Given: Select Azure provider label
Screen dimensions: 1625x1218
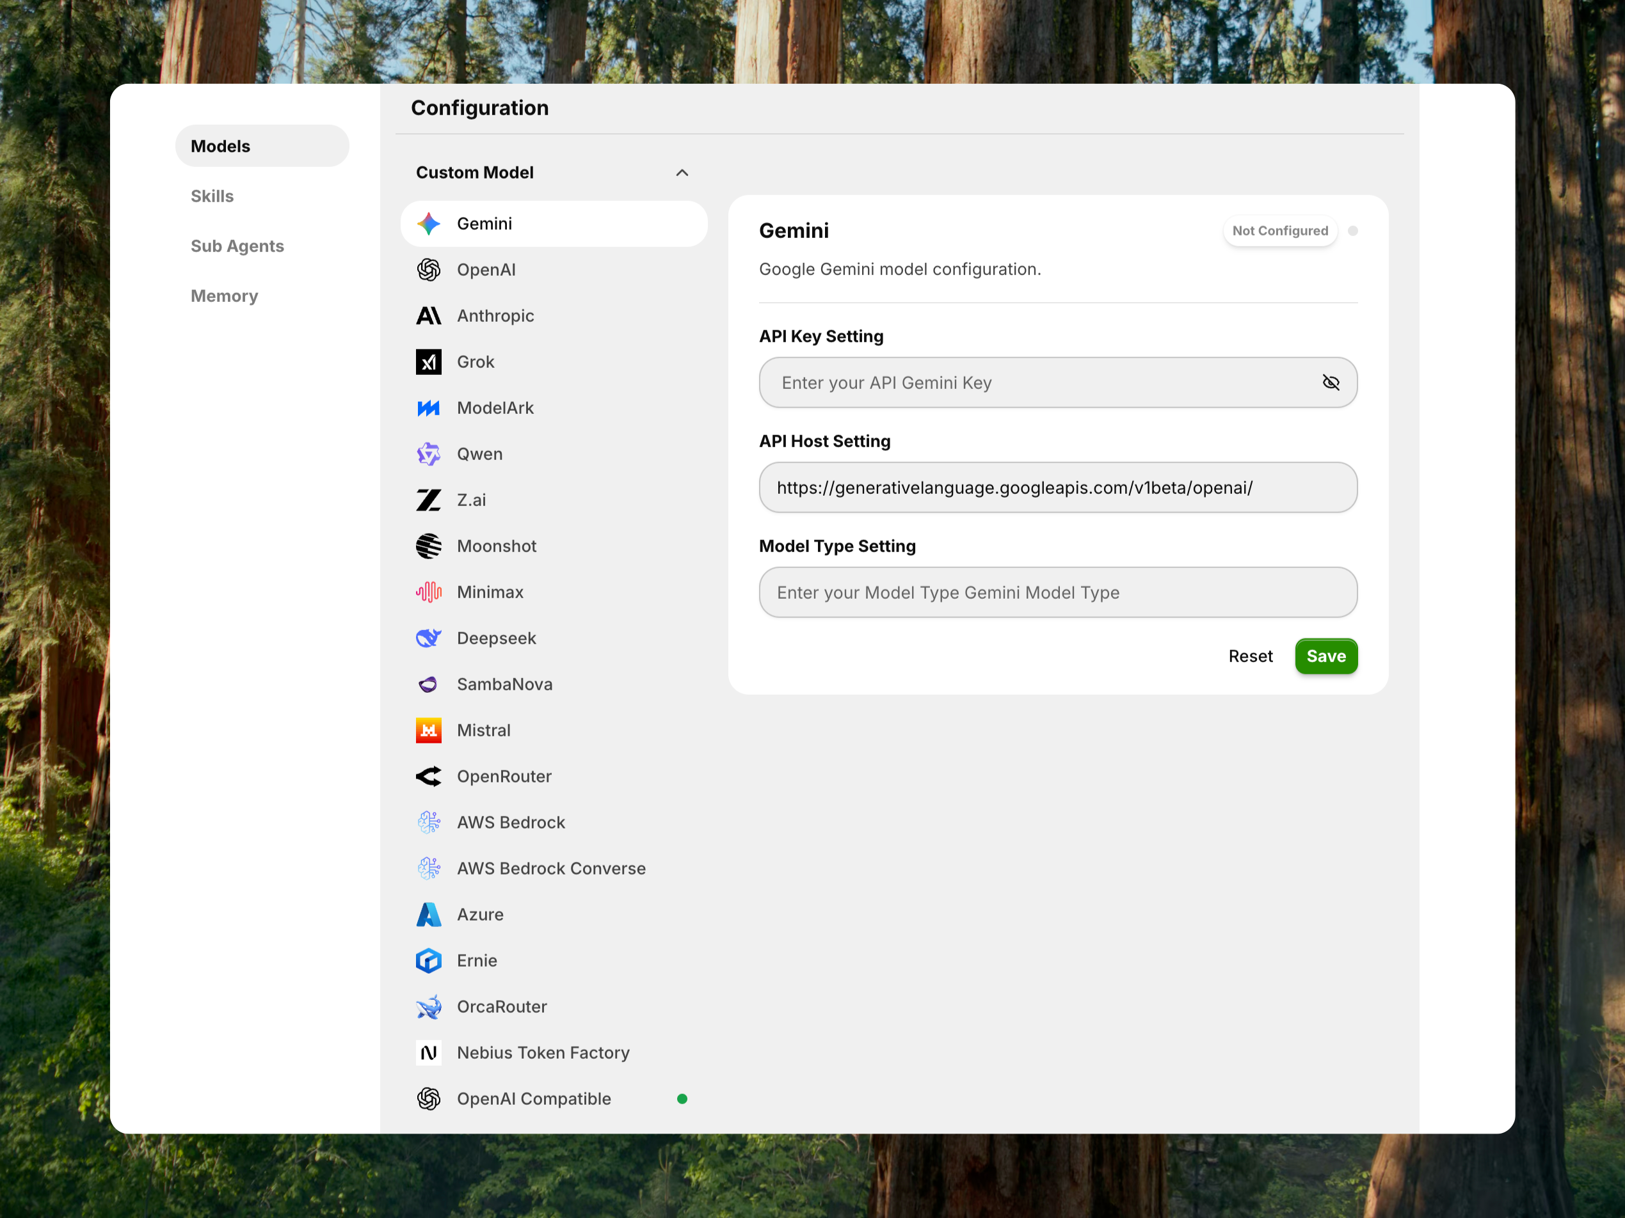Looking at the screenshot, I should [x=480, y=915].
